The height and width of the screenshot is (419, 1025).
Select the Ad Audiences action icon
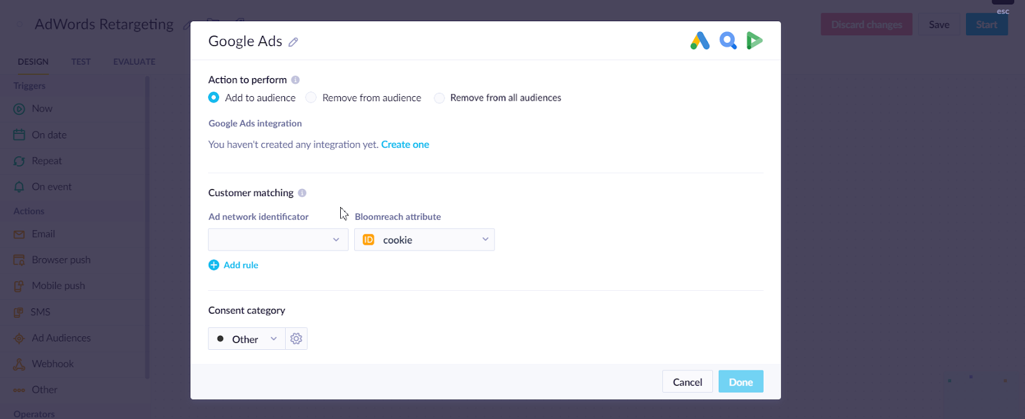click(19, 338)
